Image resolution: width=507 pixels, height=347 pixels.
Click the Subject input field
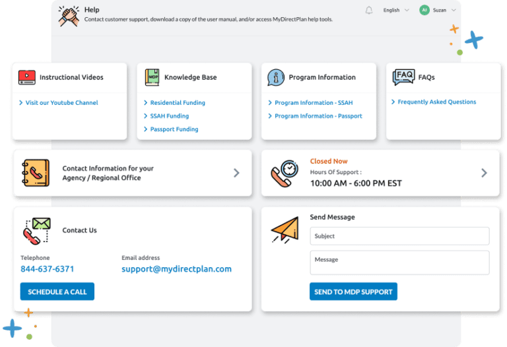point(399,236)
